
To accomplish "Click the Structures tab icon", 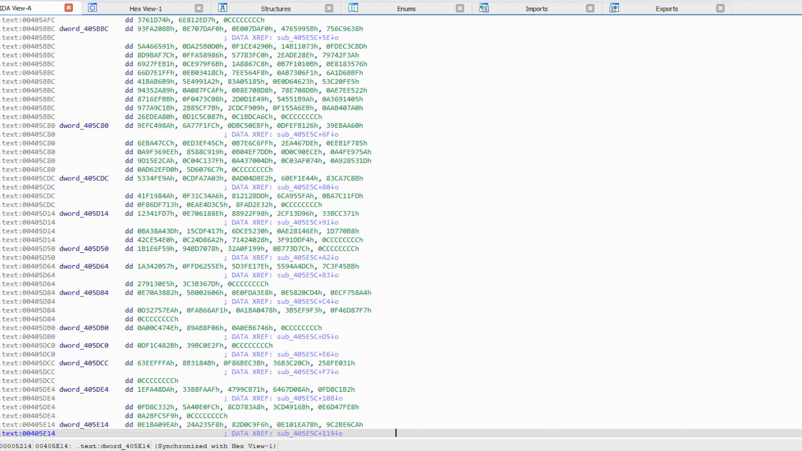I will [223, 8].
